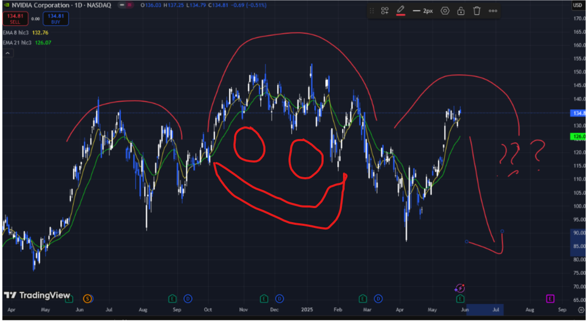This screenshot has width=587, height=322.
Task: Open the purple E future earnings marker
Action: tap(550, 298)
